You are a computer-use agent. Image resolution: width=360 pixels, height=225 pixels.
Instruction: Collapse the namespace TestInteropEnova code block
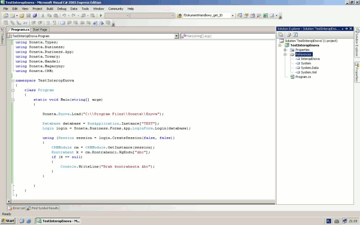click(x=13, y=81)
